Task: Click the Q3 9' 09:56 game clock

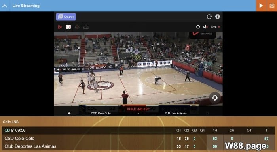Action: 15,131
